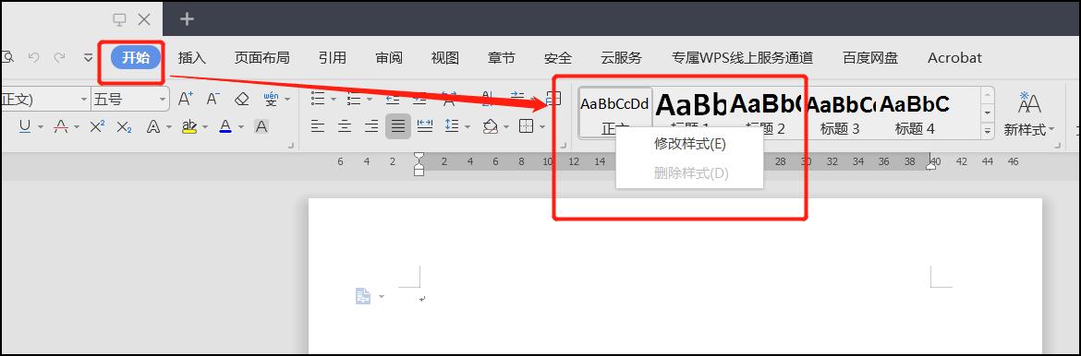The height and width of the screenshot is (356, 1081).
Task: Open the 百度网盘 tab
Action: (870, 58)
